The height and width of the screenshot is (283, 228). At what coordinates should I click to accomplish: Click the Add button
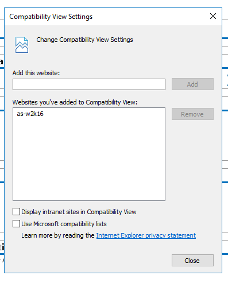point(192,84)
